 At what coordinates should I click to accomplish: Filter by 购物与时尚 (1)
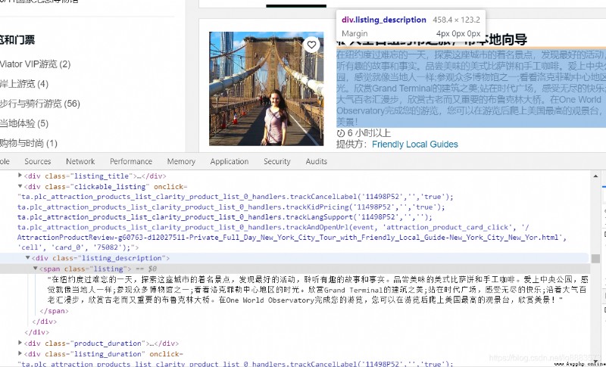click(x=29, y=143)
